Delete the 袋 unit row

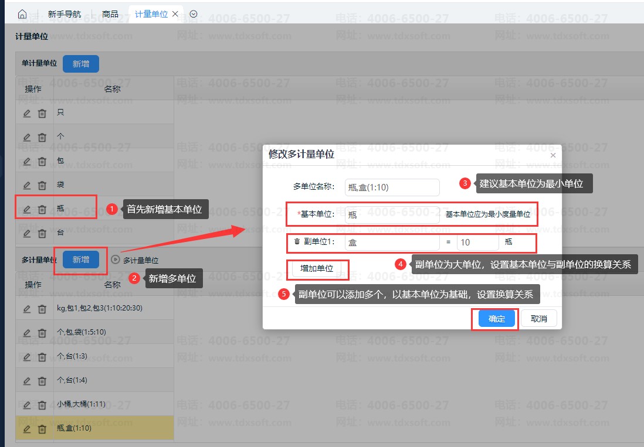tap(42, 185)
